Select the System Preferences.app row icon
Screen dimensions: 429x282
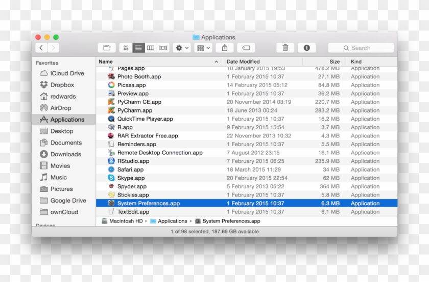tap(111, 204)
